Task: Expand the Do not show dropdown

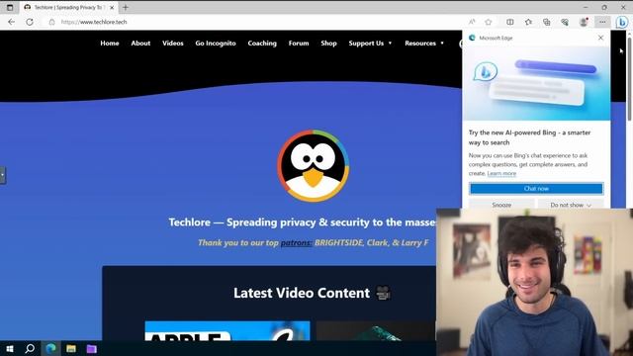Action: click(571, 205)
